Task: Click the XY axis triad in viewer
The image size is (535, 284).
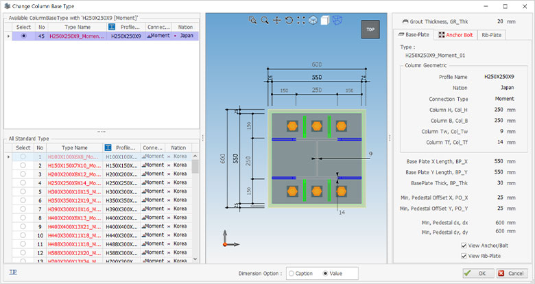Action: point(231,239)
